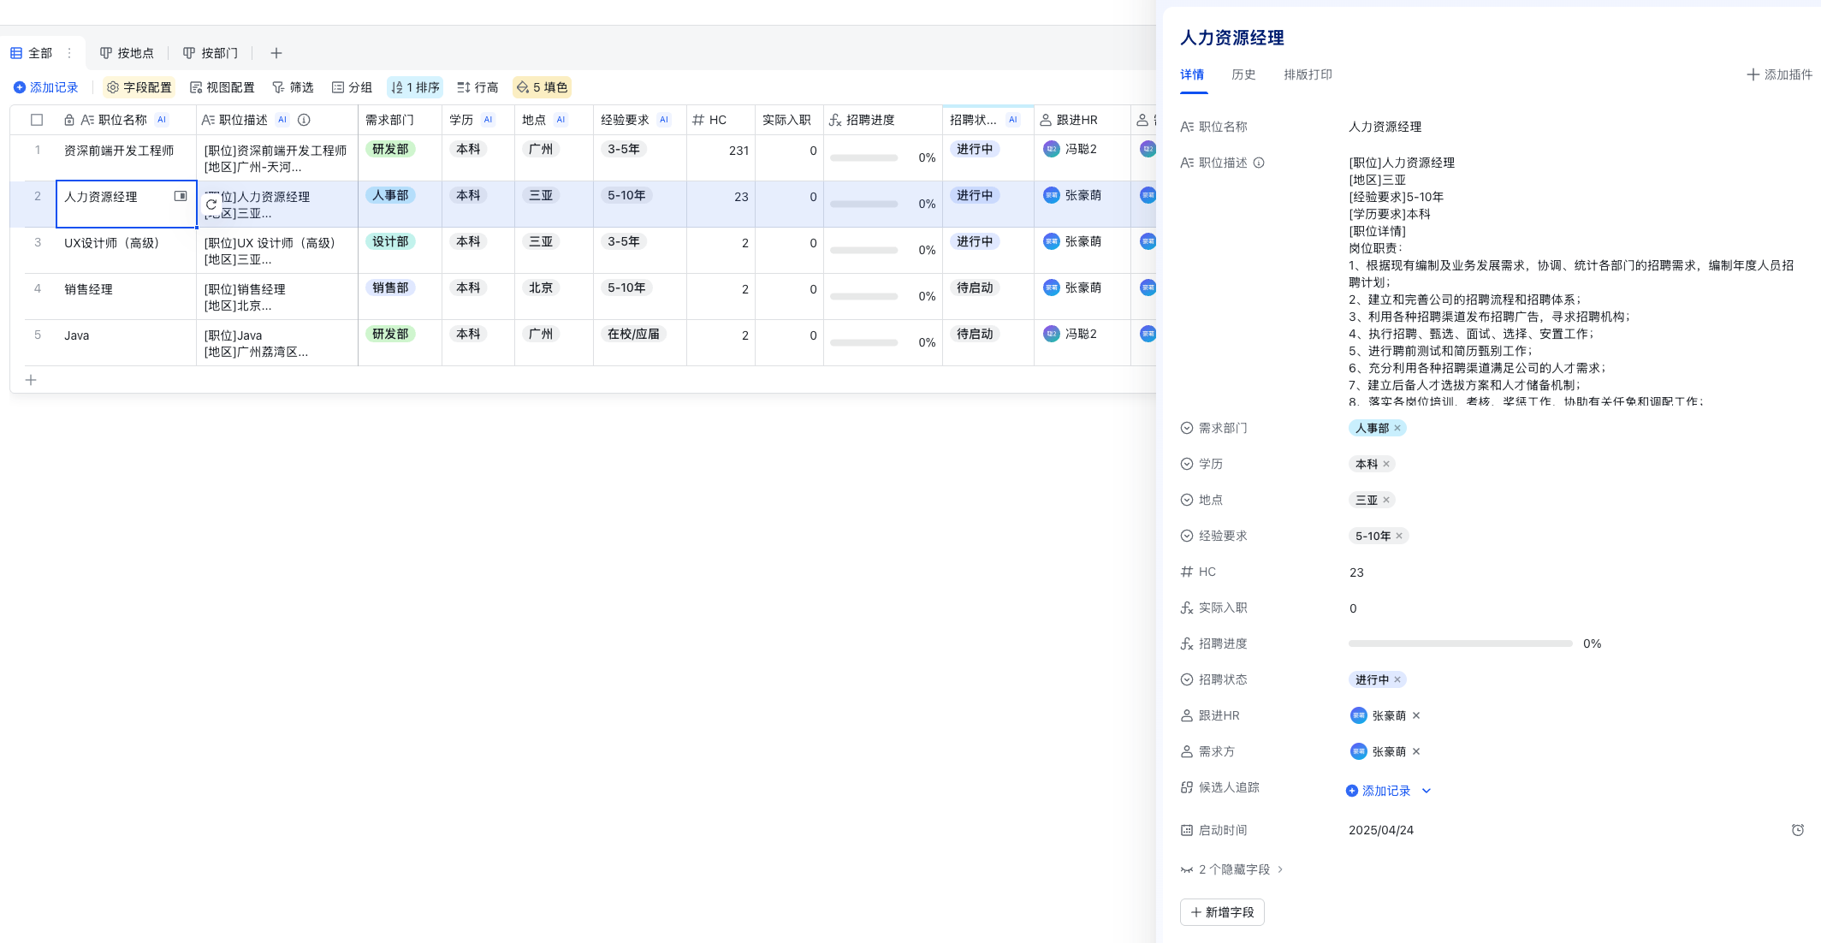Click the reminder clock icon beside 启动时间
The image size is (1821, 943).
click(1797, 830)
